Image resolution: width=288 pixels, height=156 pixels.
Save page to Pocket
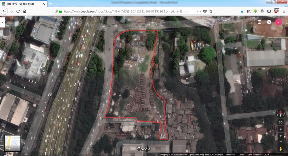pos(205,11)
